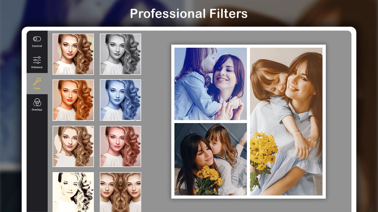The image size is (378, 212).
Task: Apply the blue-tint filter preview
Action: tap(120, 100)
